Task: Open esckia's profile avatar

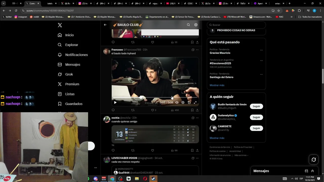Action: point(107,120)
